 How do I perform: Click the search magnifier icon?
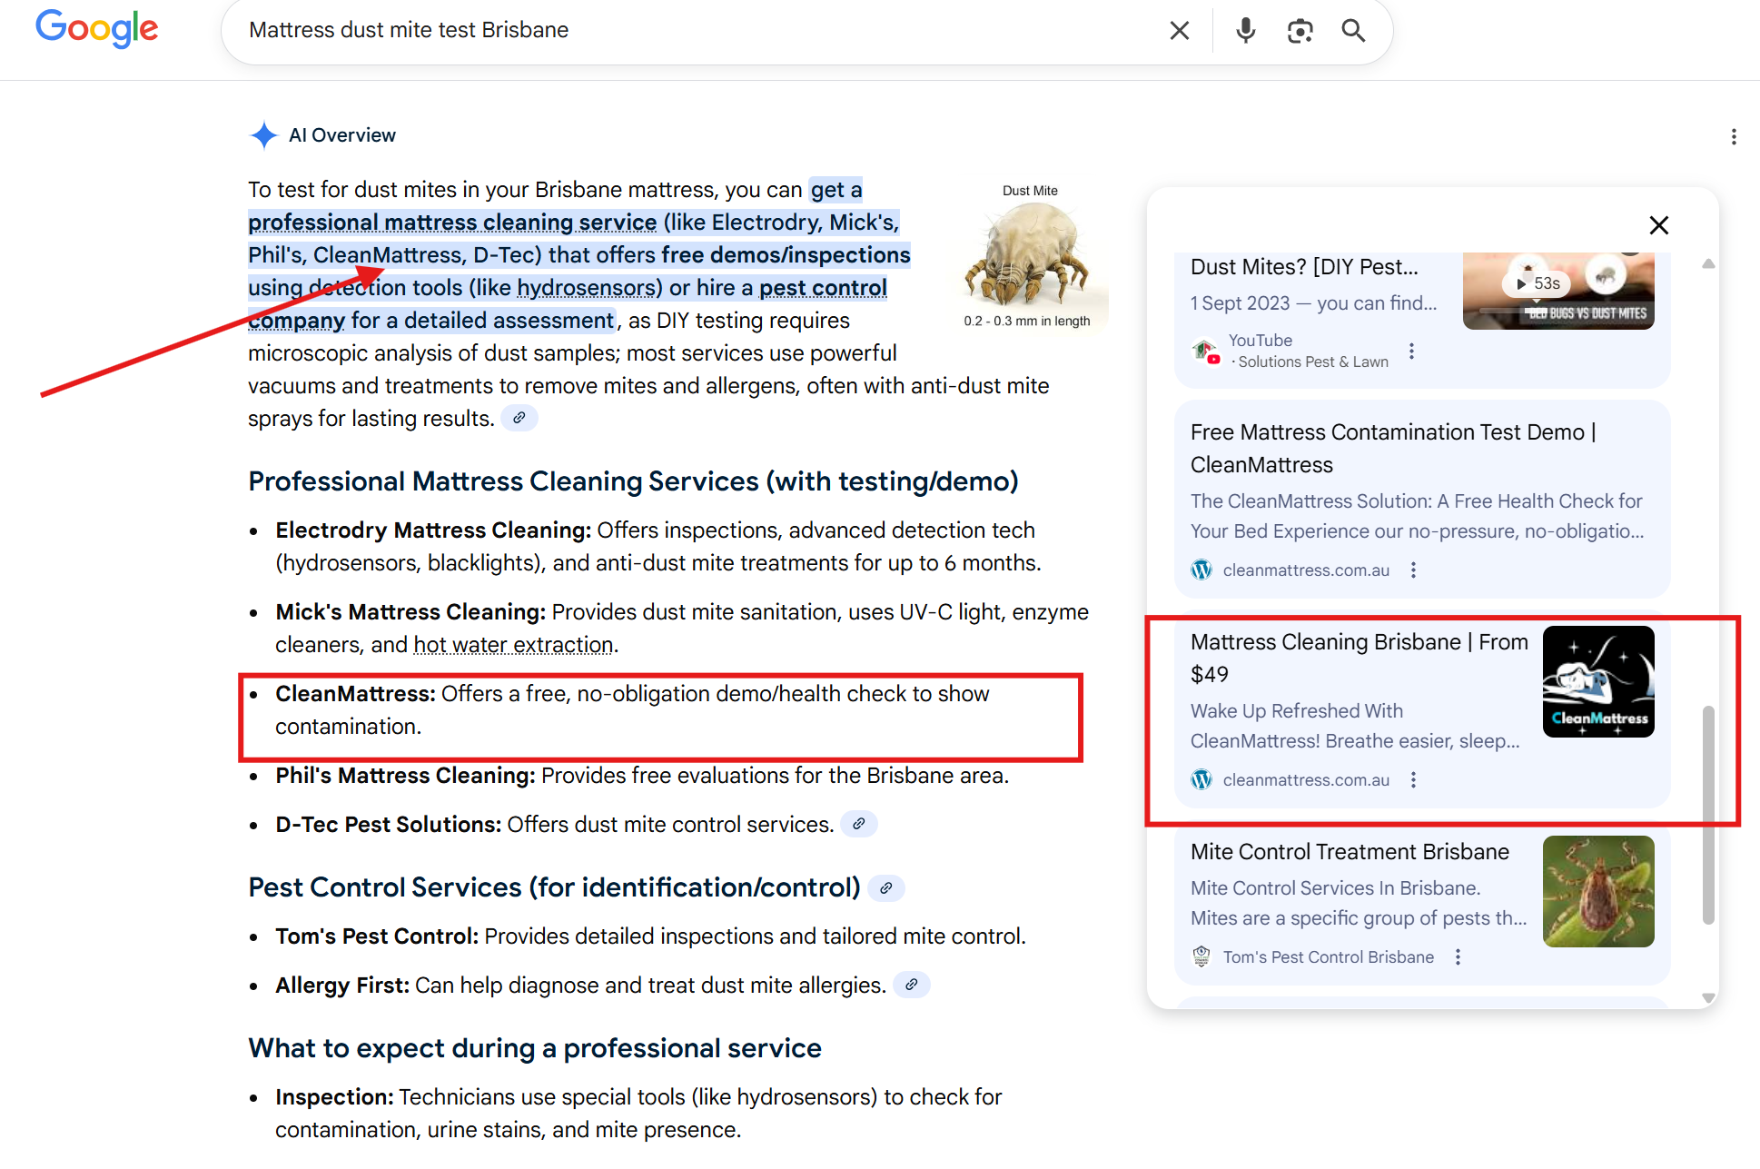click(1353, 30)
